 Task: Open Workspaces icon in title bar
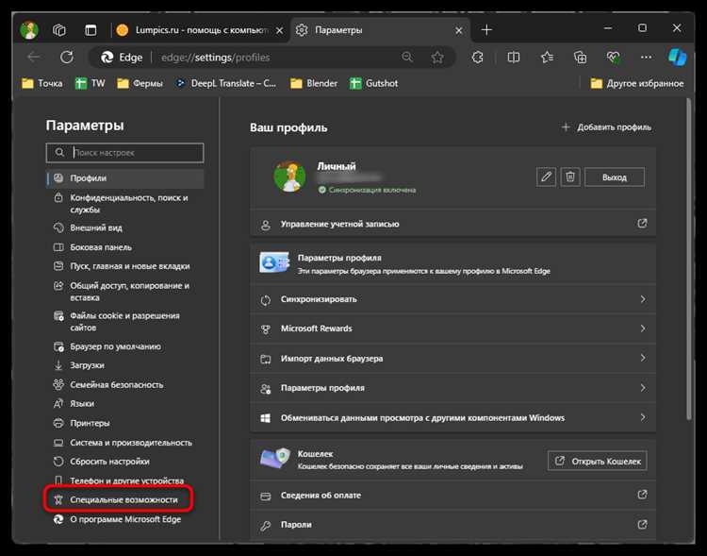coord(59,30)
